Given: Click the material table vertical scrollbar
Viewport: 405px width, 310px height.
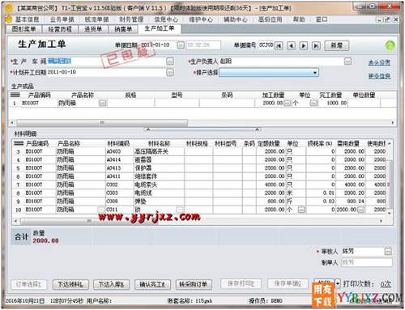Looking at the screenshot, I should click(x=390, y=185).
